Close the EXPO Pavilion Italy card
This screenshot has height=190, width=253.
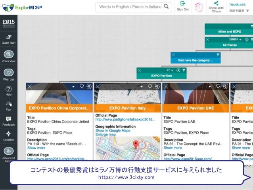coord(98,86)
